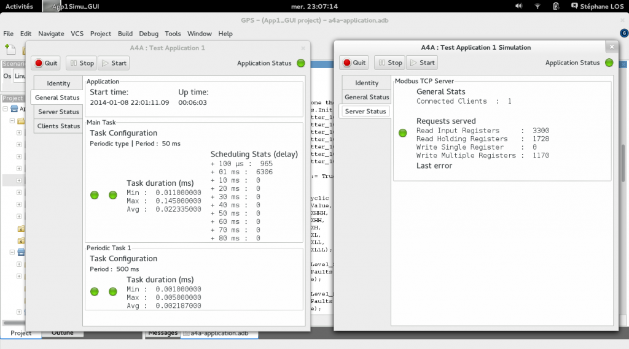Click the volume icon in the top bar
This screenshot has height=349, width=629.
tap(519, 6)
